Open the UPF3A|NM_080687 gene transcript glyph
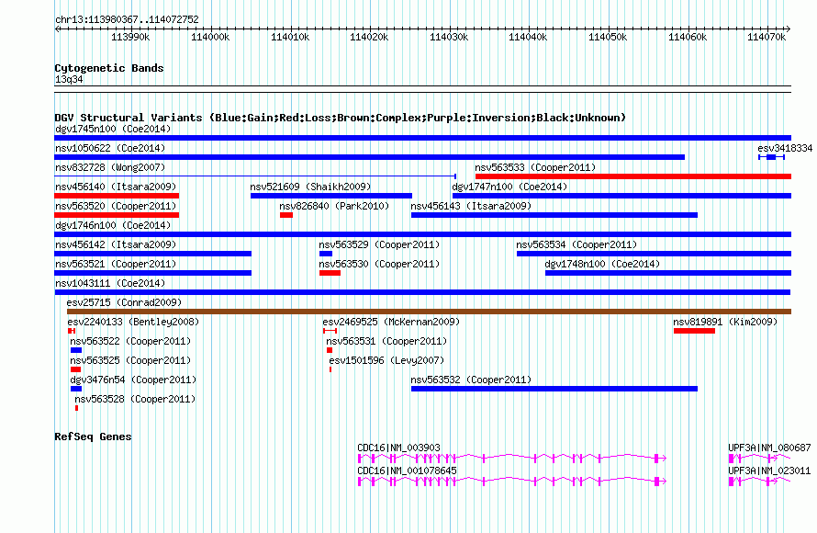This screenshot has width=817, height=533. pos(760,458)
